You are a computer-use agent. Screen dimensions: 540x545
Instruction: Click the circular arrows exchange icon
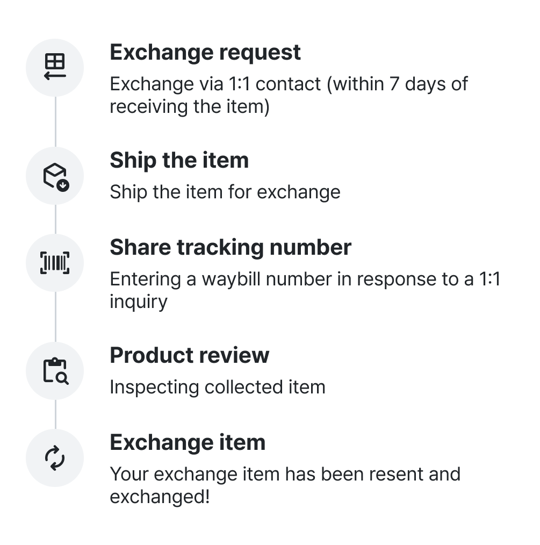point(55,458)
